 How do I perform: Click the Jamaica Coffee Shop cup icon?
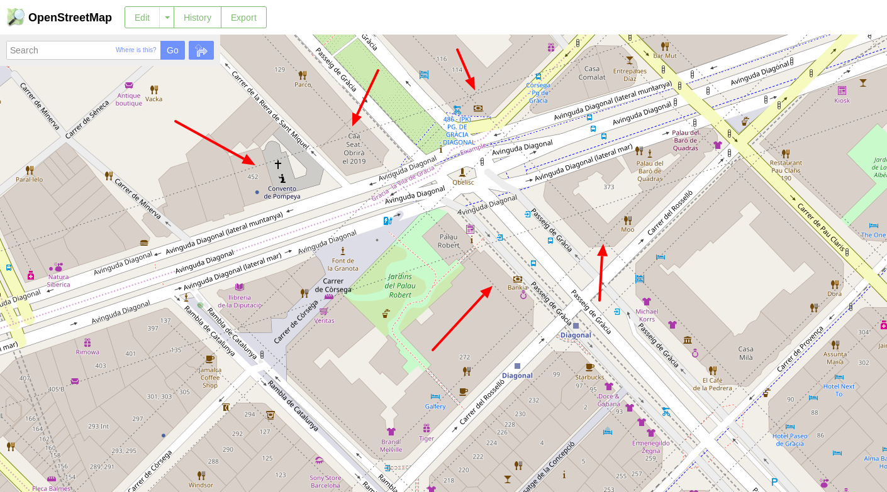(209, 359)
